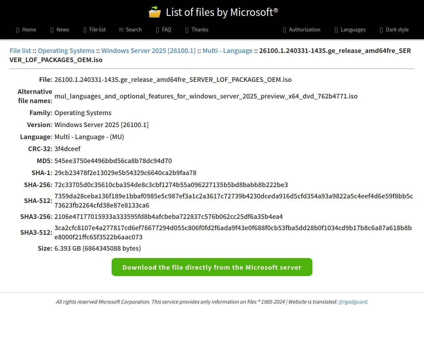Click the Thanks icon in navigation bar
Screen dimensions: 424x353
(x=187, y=30)
